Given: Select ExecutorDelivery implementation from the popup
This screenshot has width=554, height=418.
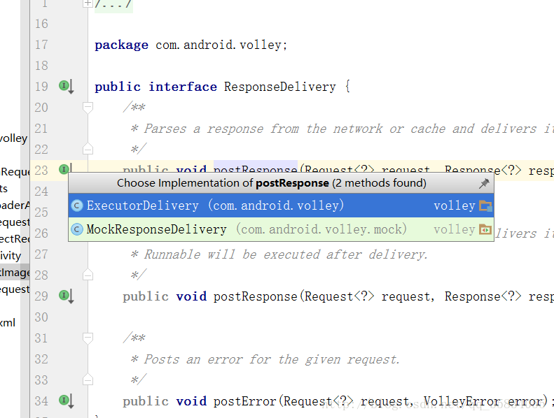Looking at the screenshot, I should pos(143,206).
